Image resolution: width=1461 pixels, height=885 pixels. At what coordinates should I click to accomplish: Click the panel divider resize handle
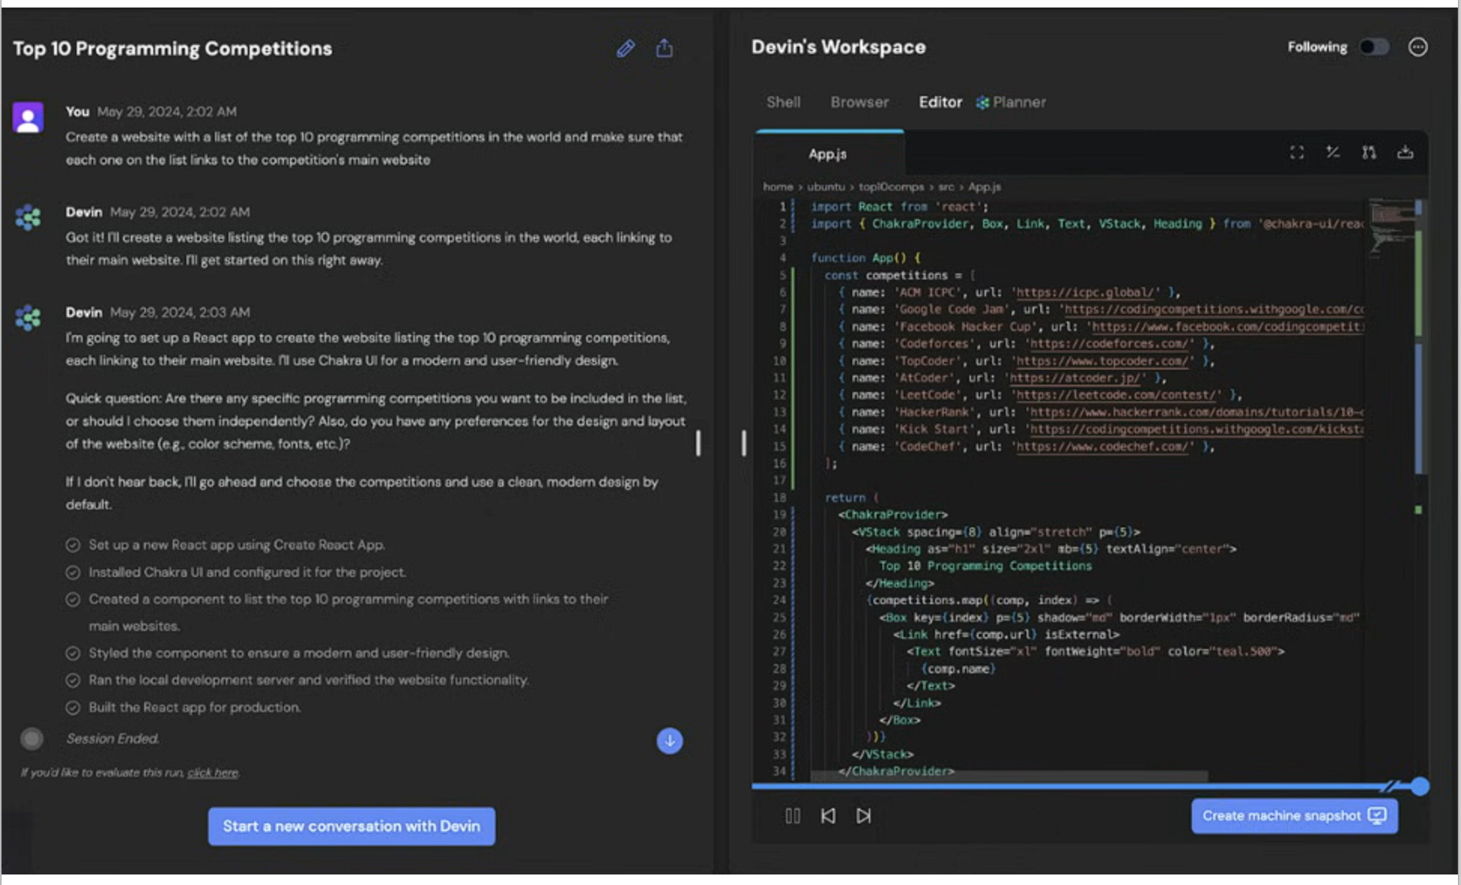tap(744, 443)
